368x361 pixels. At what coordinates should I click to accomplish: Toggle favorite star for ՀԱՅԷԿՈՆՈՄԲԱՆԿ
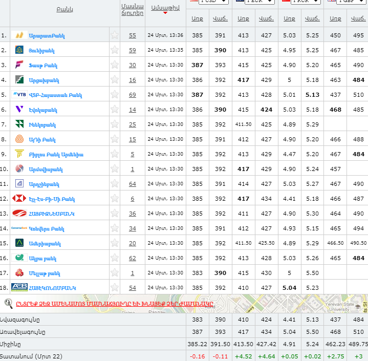click(115, 287)
